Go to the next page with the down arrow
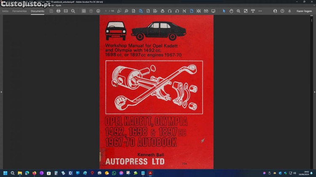Screen dimensions: 316x177 coord(98,11)
